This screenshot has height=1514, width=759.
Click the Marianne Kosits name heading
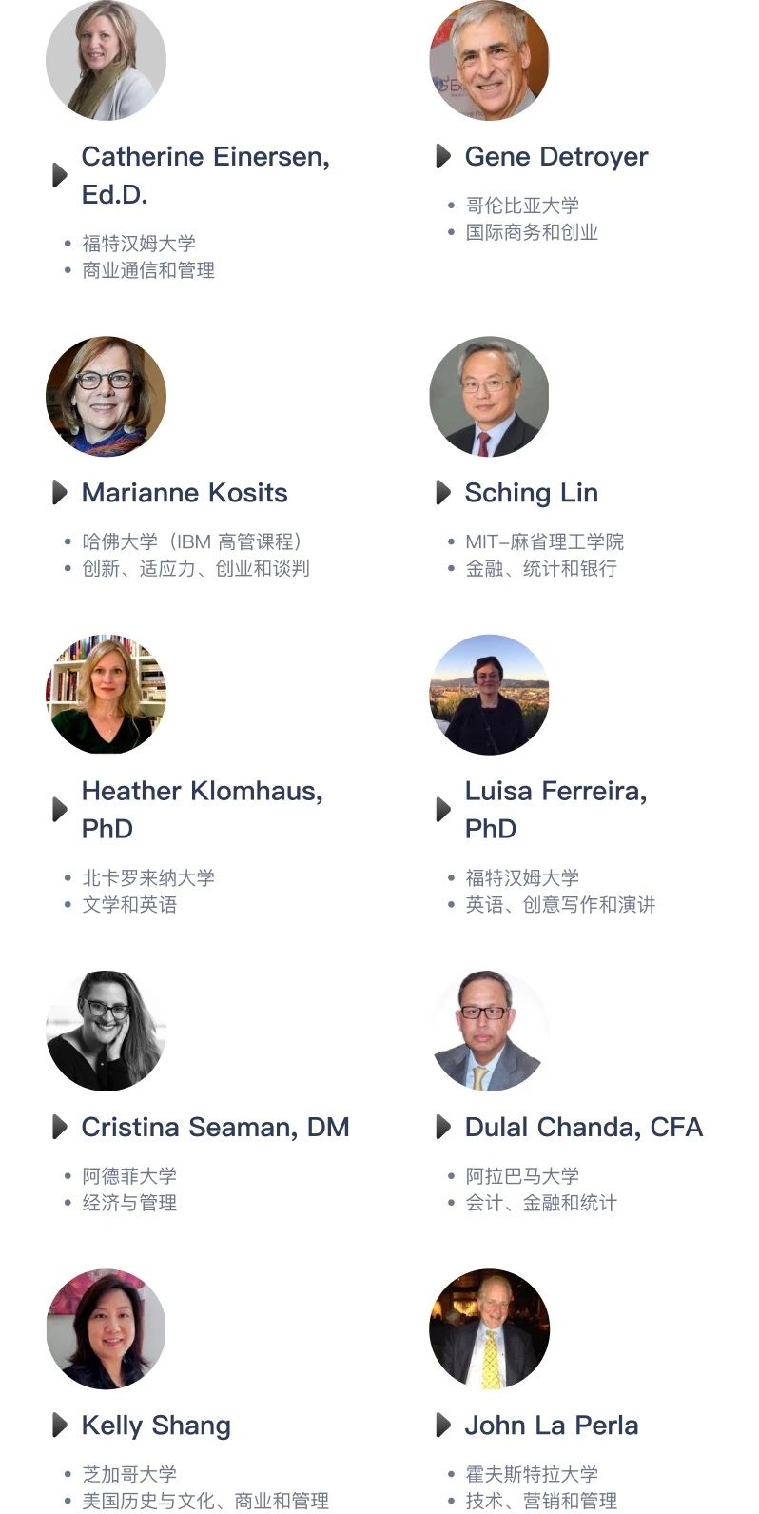pos(185,493)
